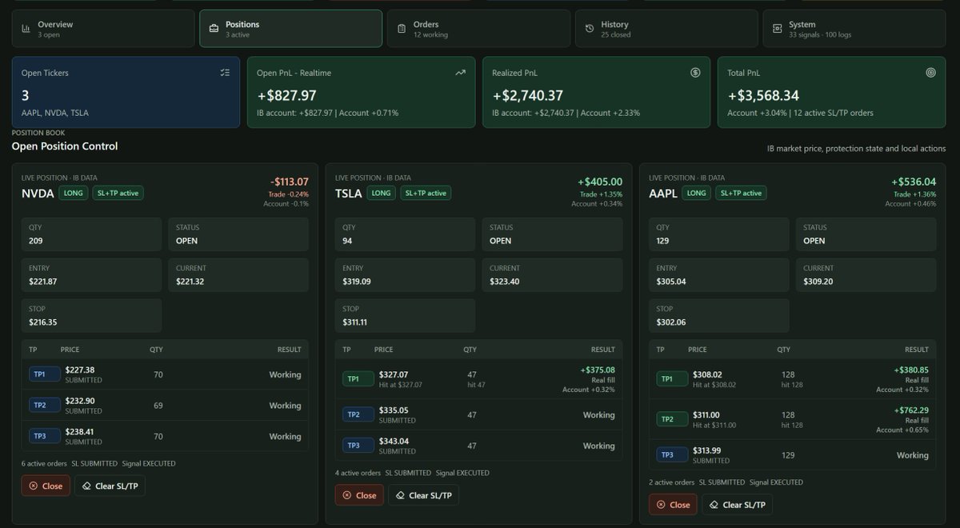This screenshot has width=960, height=528.
Task: Click NVDA quantity 209
Action: pos(35,241)
